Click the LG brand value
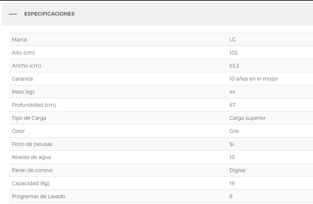Image resolution: width=313 pixels, height=204 pixels. [232, 40]
